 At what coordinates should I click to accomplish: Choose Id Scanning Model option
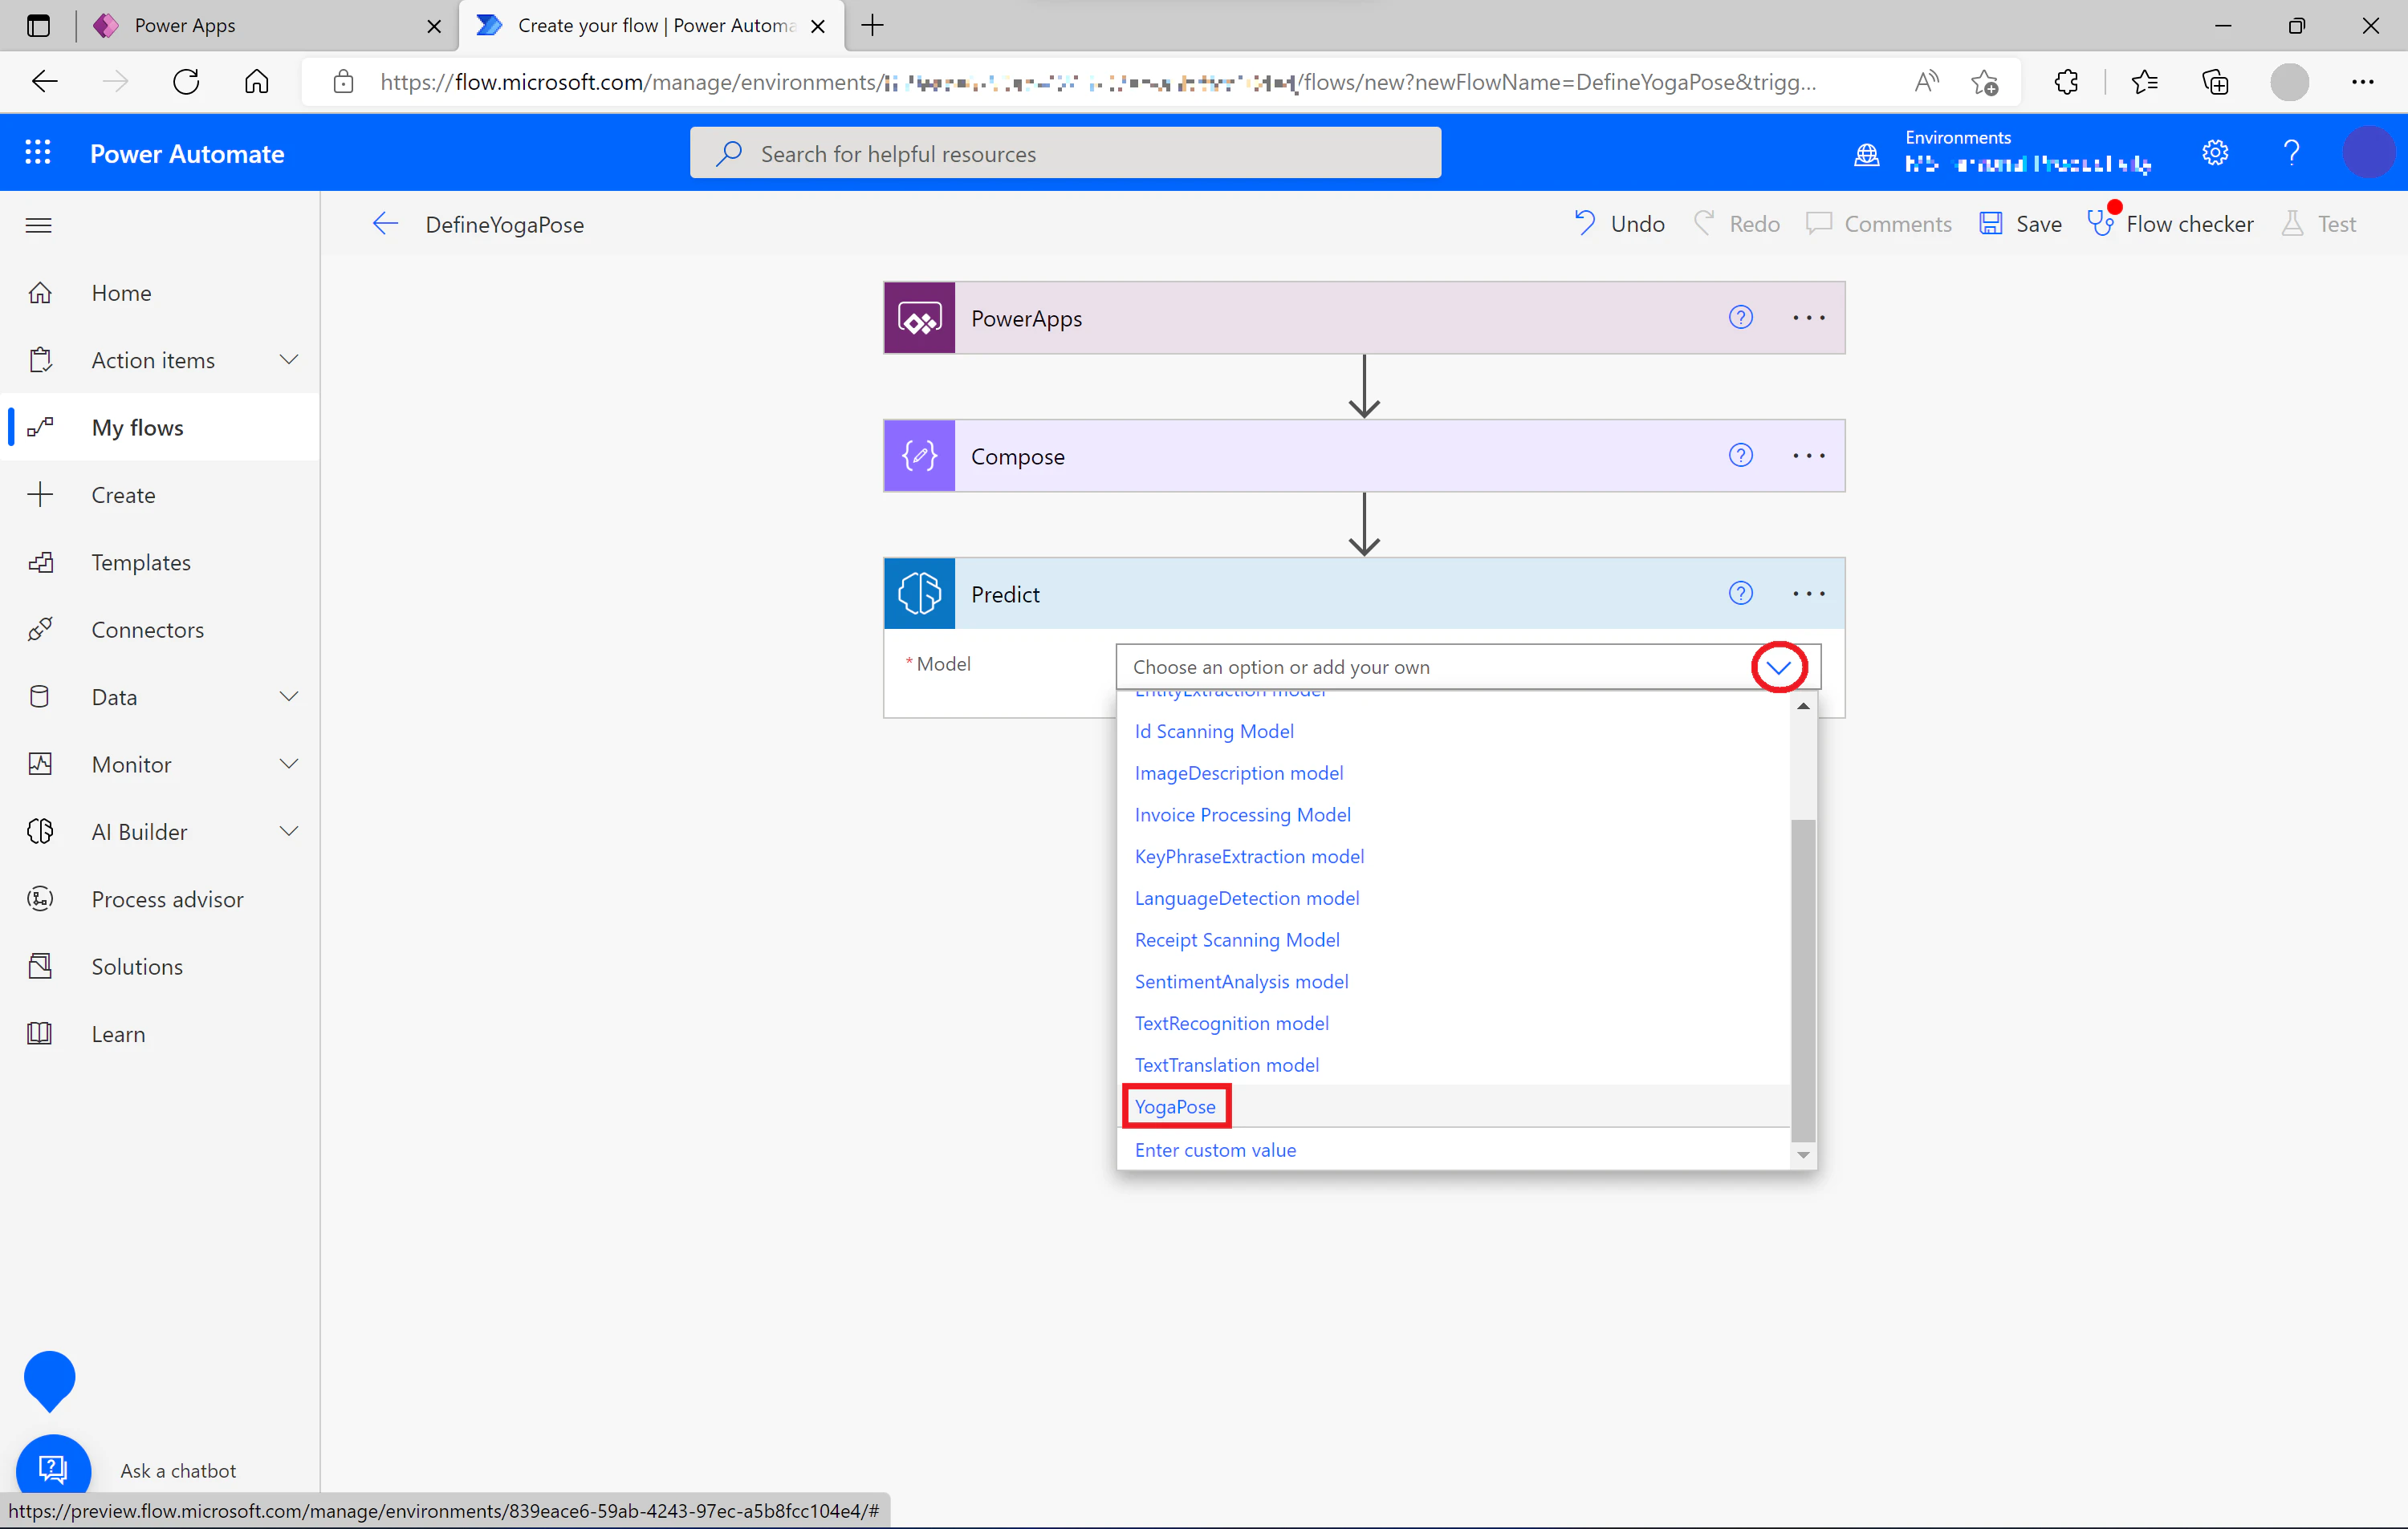point(1214,732)
